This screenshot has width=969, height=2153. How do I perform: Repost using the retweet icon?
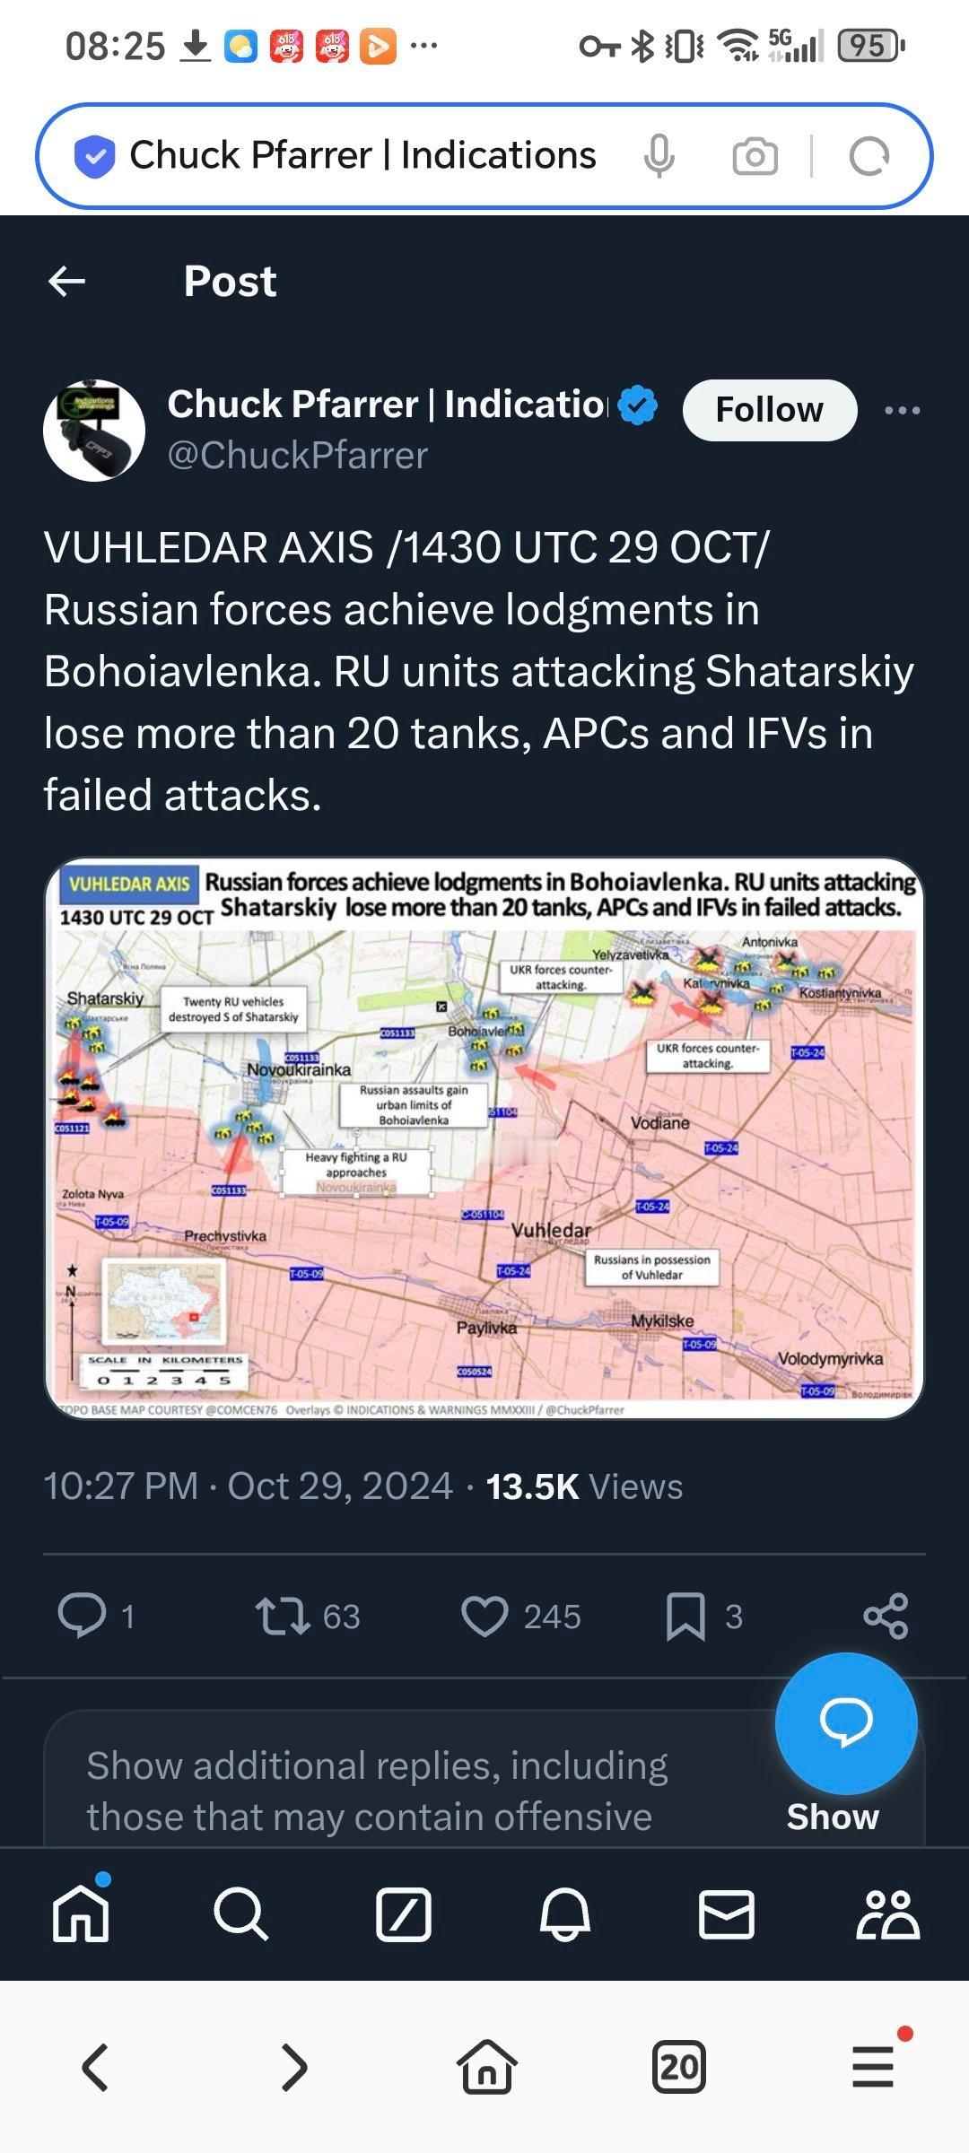[283, 1616]
